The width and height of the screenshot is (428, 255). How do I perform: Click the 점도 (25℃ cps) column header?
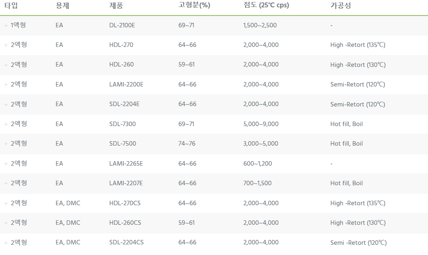[266, 5]
